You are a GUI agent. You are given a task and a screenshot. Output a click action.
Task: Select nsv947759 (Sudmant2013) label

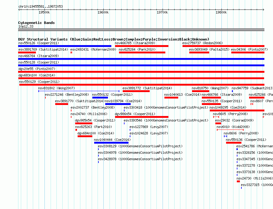[252, 88]
